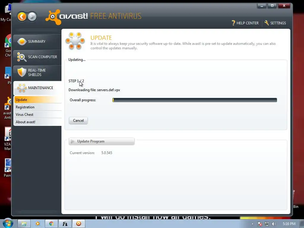Click the Scan Computer magnifier icon
Image resolution: width=304 pixels, height=228 pixels.
click(x=21, y=57)
